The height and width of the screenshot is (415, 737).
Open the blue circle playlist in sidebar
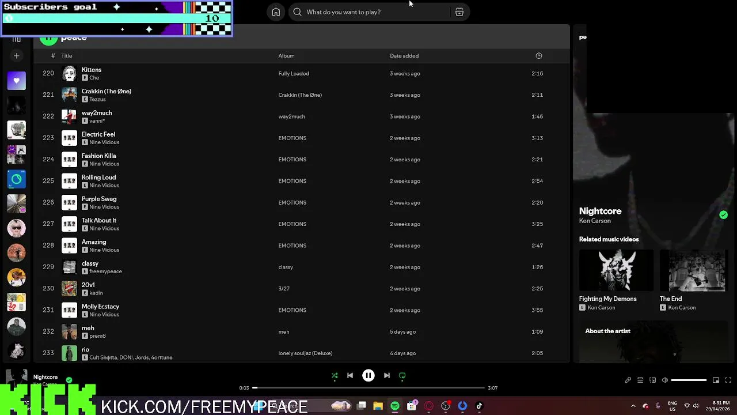point(16,179)
